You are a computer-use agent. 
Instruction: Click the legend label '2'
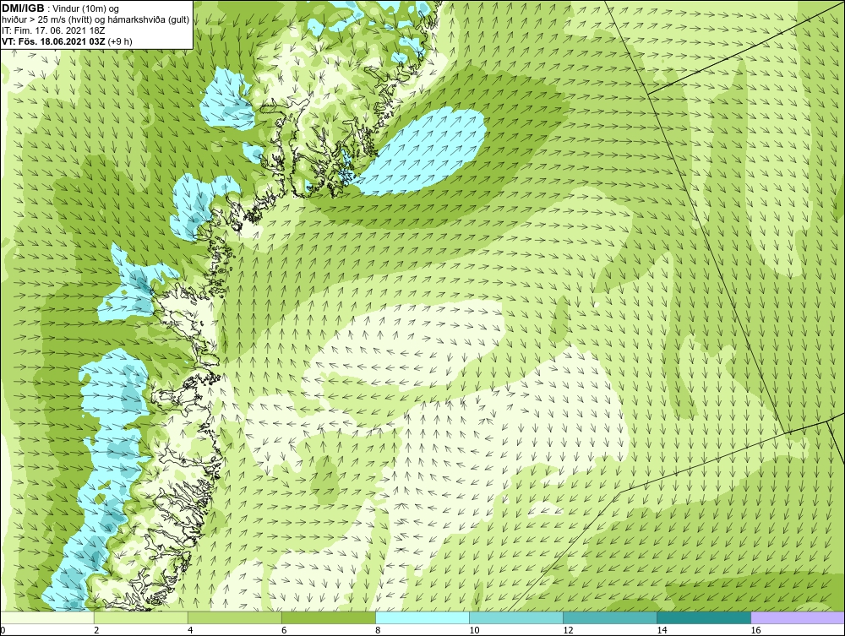click(x=96, y=630)
